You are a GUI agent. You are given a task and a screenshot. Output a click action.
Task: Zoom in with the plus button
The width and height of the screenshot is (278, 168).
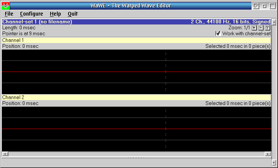(x=254, y=28)
